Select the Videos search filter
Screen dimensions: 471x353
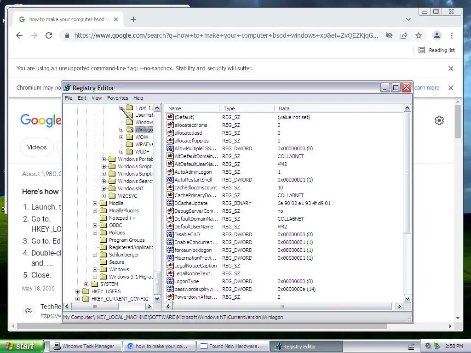point(37,148)
